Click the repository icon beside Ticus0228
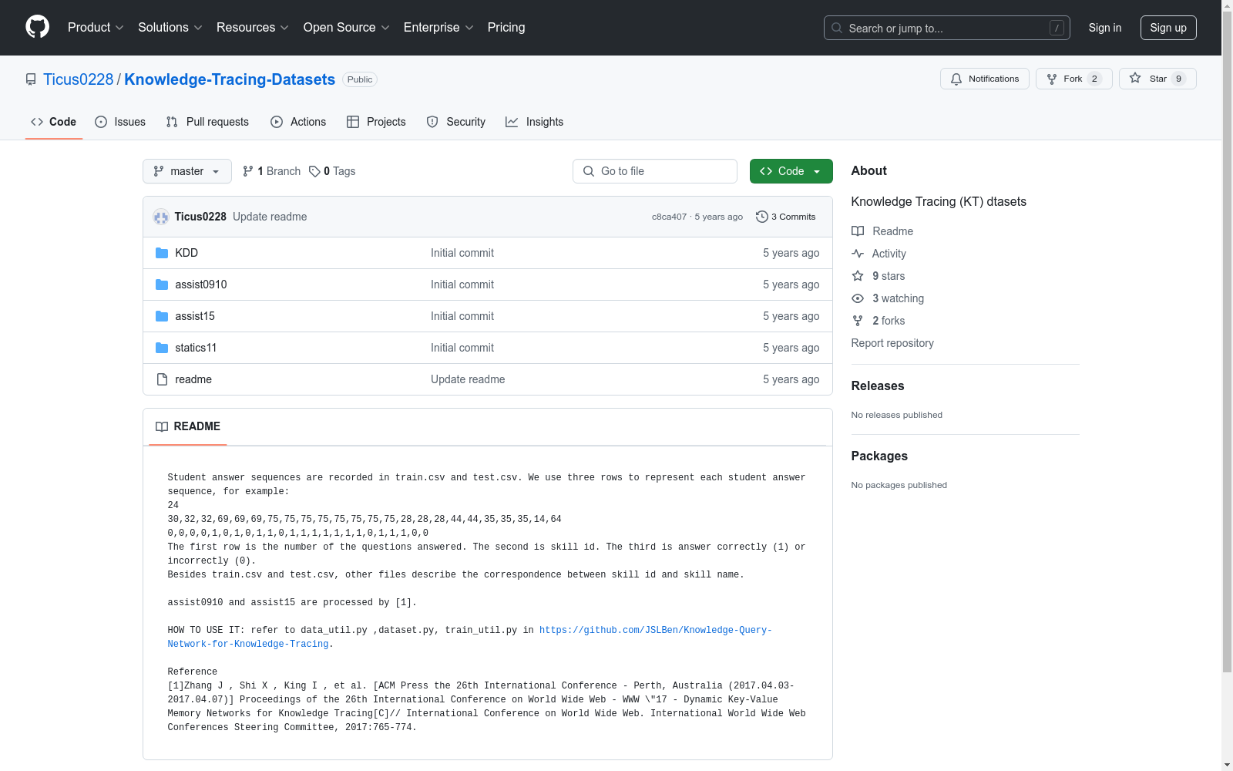1233x771 pixels. [x=31, y=79]
